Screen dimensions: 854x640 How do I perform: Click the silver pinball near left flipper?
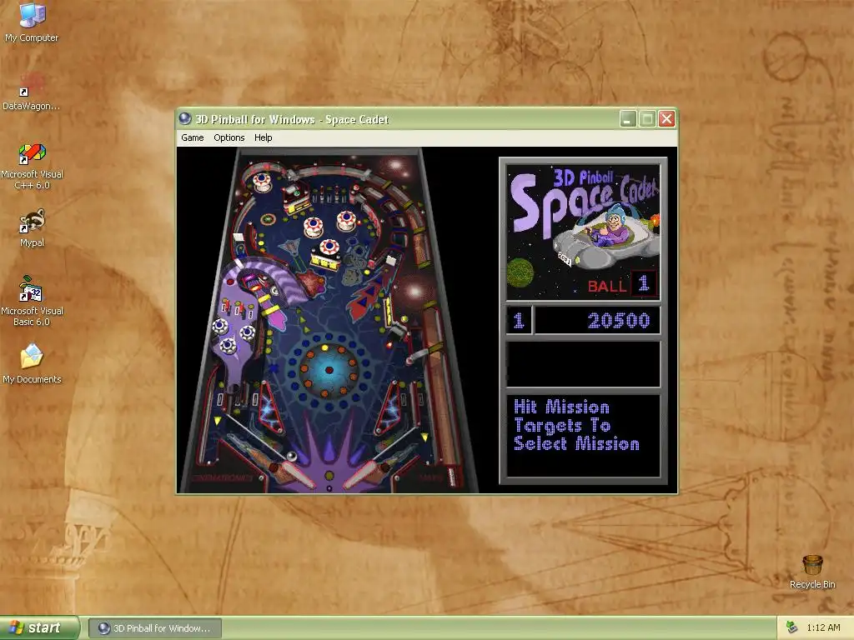point(292,456)
